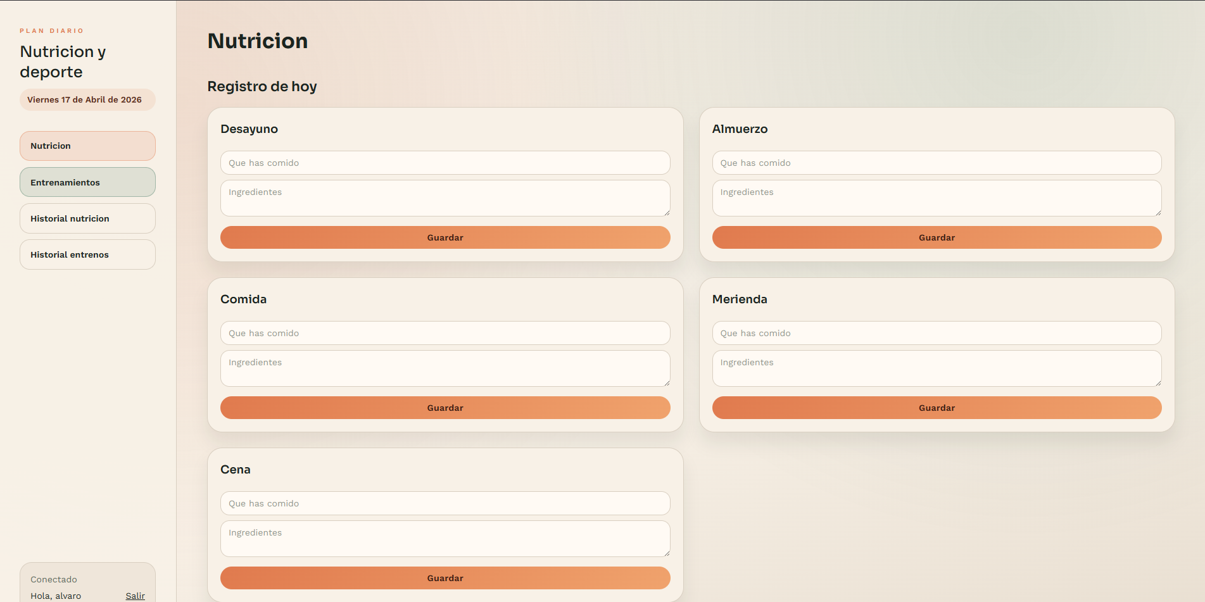The height and width of the screenshot is (602, 1205).
Task: Save the Comida meal entry
Action: pyautogui.click(x=445, y=408)
